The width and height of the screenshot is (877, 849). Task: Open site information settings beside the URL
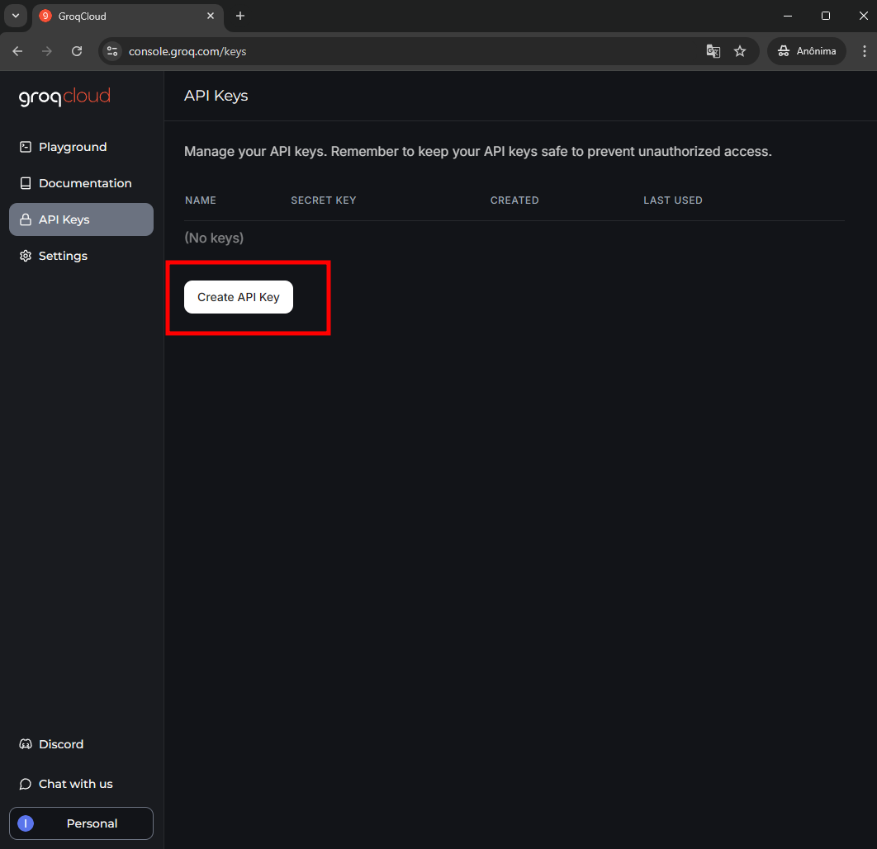point(111,51)
